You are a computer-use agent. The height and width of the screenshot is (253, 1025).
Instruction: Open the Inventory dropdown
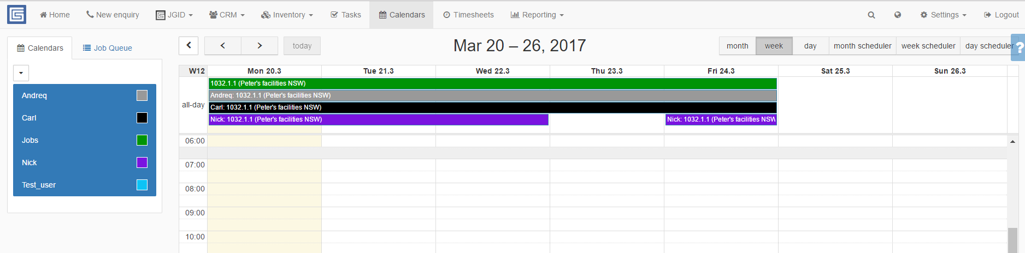tap(287, 15)
